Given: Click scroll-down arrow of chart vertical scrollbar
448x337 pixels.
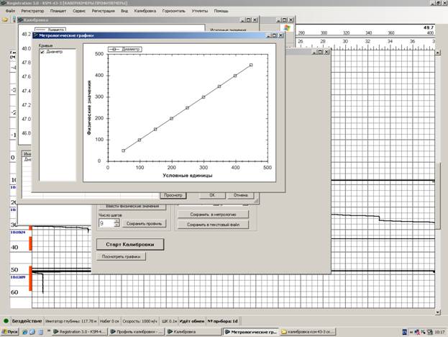Looking at the screenshot, I should pos(438,313).
